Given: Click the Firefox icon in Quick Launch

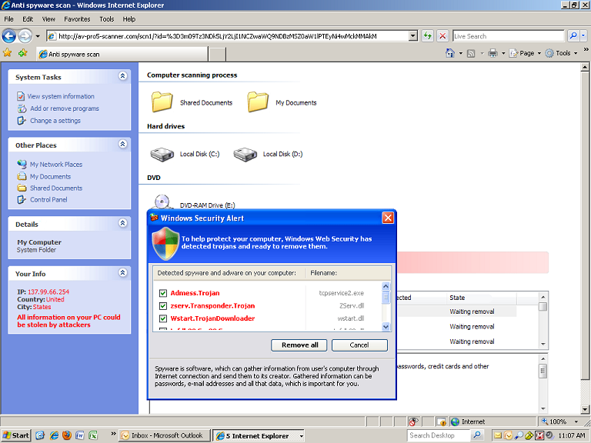Looking at the screenshot, I should [67, 435].
